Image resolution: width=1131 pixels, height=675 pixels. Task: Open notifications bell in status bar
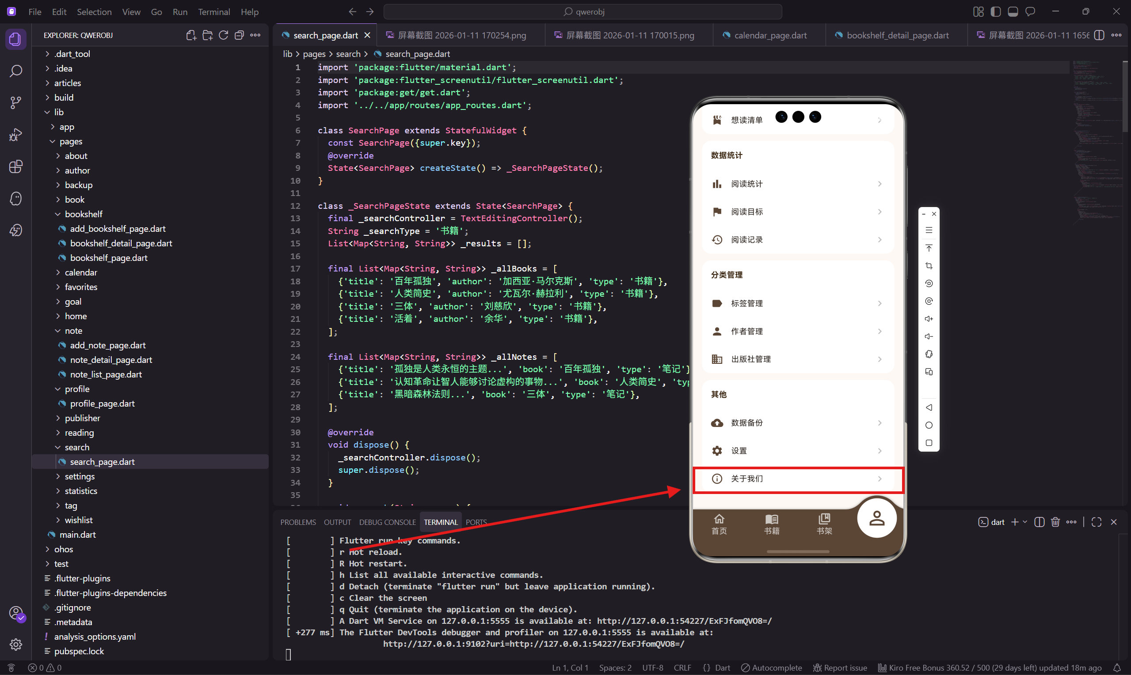point(1116,668)
